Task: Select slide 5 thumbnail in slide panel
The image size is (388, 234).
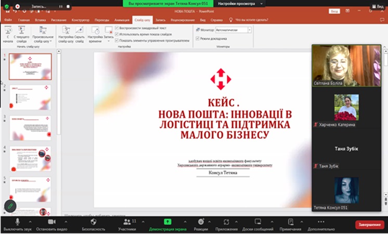Action: coord(30,189)
